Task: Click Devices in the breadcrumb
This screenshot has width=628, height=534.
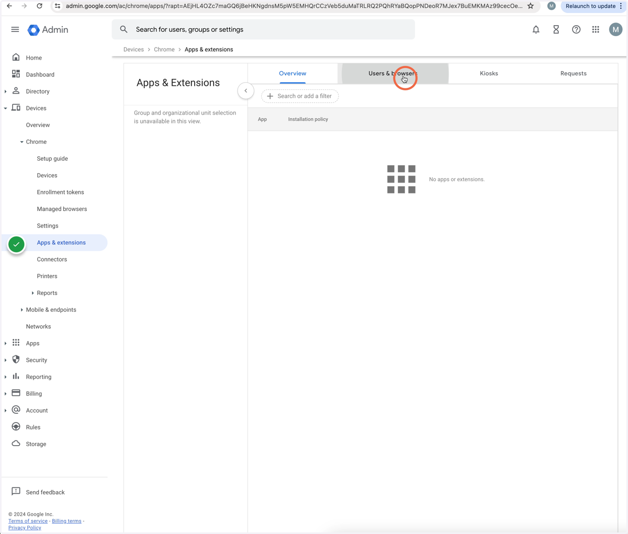Action: pyautogui.click(x=133, y=50)
